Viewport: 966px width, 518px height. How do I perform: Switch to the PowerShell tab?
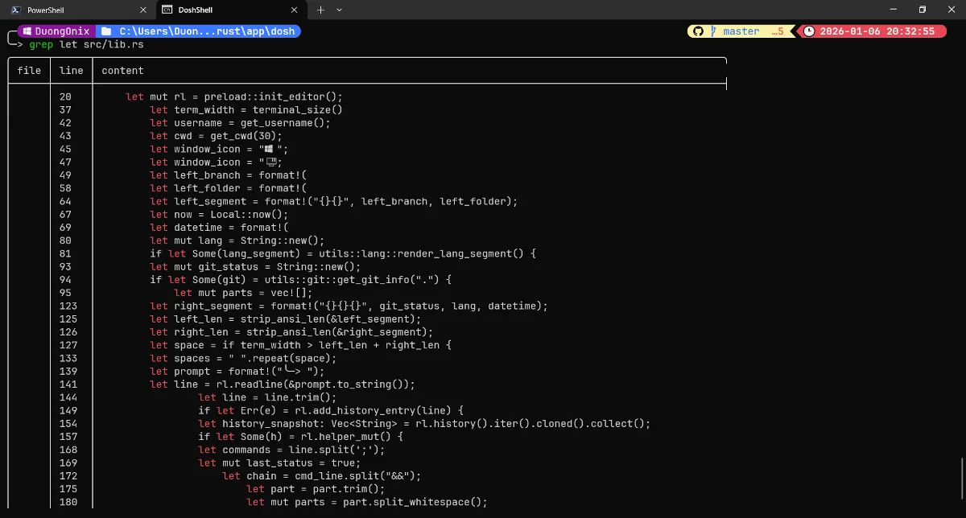[72, 10]
